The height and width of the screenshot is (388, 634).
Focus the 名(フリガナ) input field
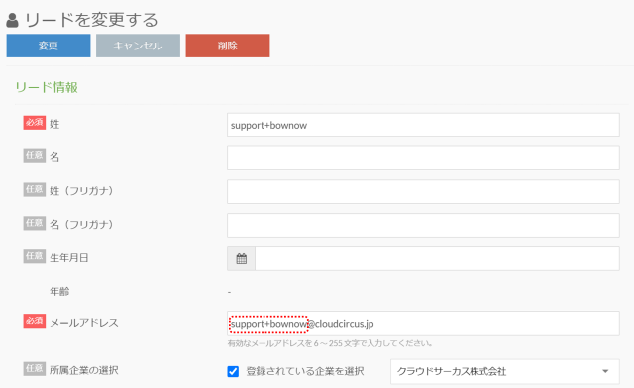[423, 225]
